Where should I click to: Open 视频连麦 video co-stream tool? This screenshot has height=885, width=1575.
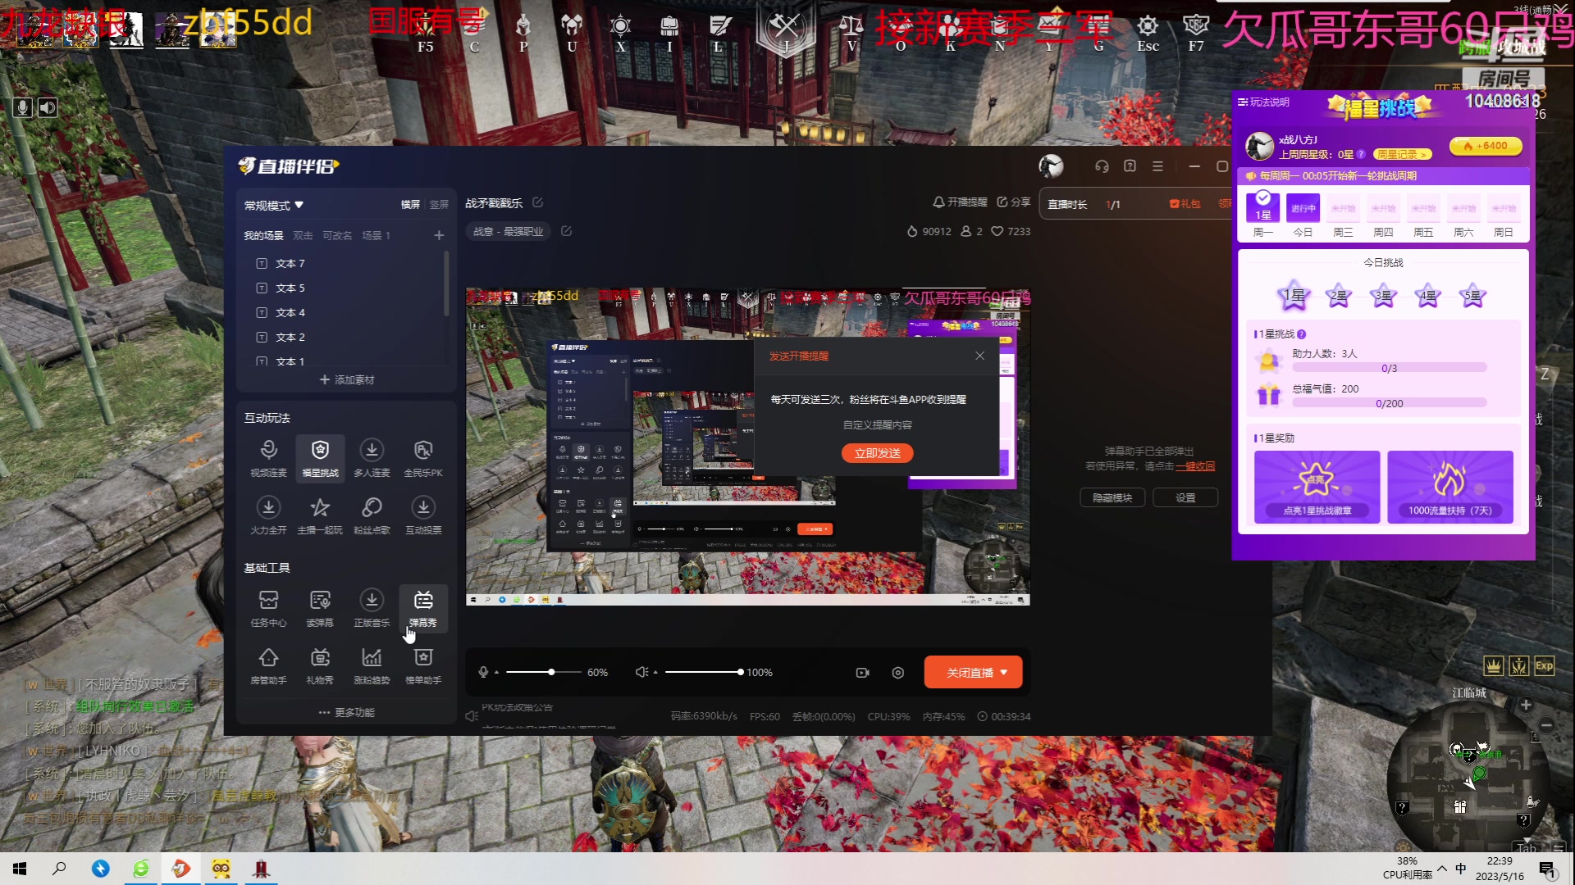pyautogui.click(x=268, y=457)
